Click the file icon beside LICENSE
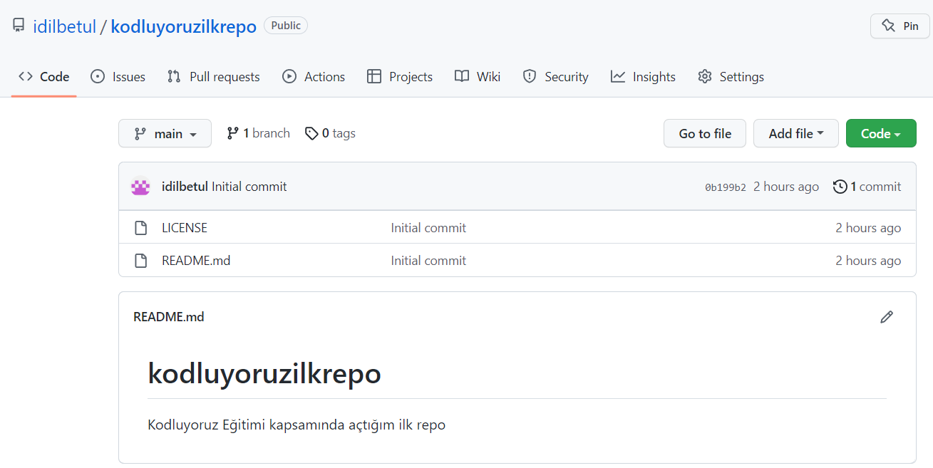The height and width of the screenshot is (468, 933). click(141, 228)
